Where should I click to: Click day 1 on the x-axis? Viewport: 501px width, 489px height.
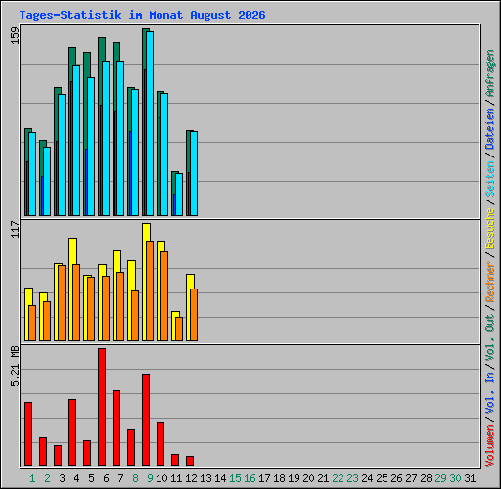coord(32,478)
